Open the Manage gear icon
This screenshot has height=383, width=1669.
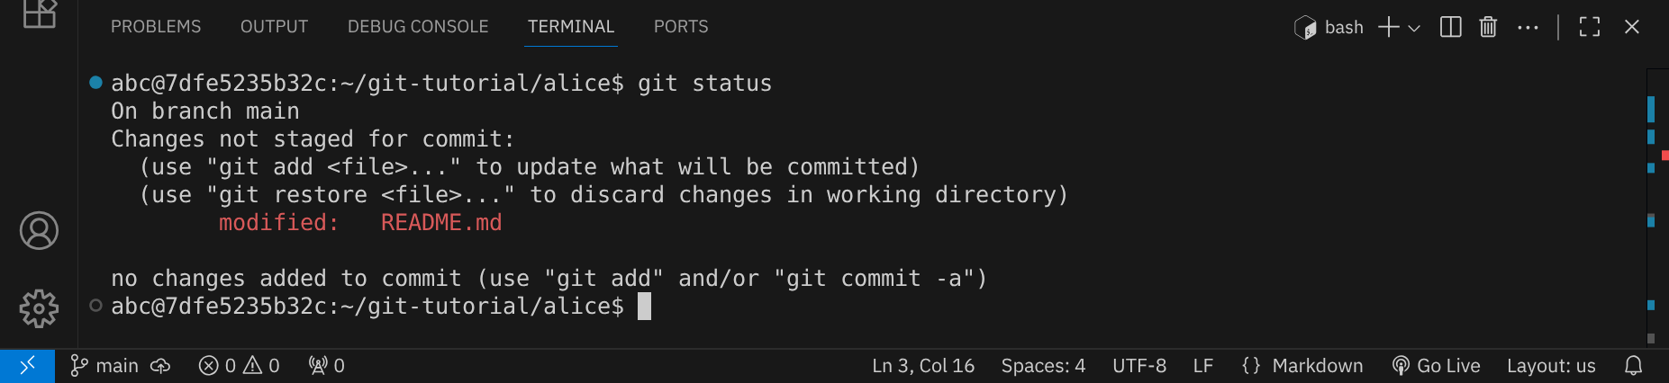(39, 308)
